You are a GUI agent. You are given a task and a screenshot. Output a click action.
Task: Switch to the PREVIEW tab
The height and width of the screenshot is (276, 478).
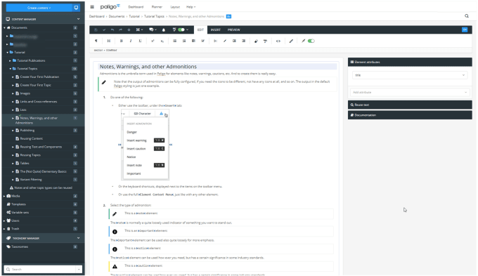[x=234, y=30]
